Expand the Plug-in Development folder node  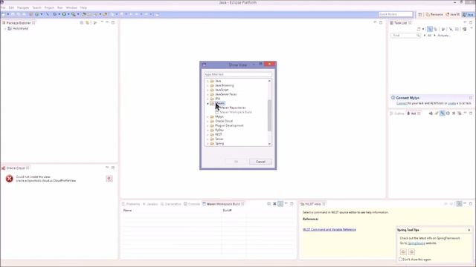(208, 125)
